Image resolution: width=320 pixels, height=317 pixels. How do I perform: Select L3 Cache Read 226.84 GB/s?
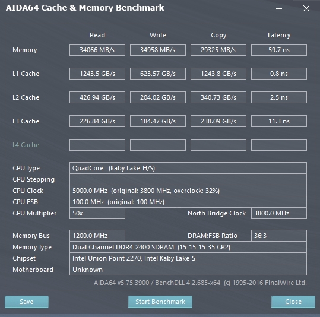tap(97, 121)
